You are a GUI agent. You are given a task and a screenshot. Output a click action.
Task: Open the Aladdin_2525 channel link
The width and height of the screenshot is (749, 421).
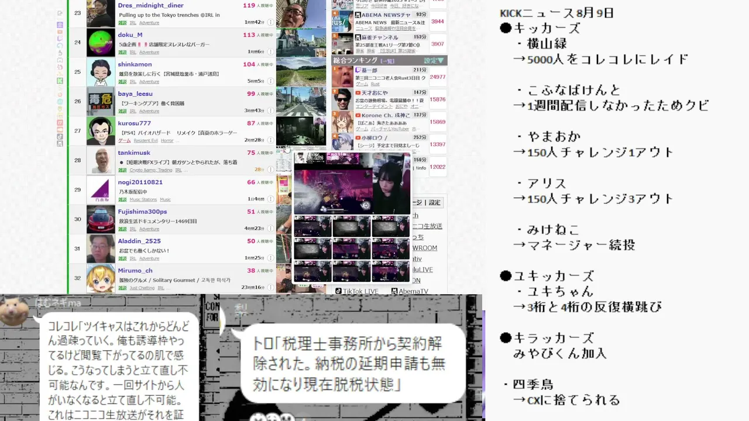(139, 241)
